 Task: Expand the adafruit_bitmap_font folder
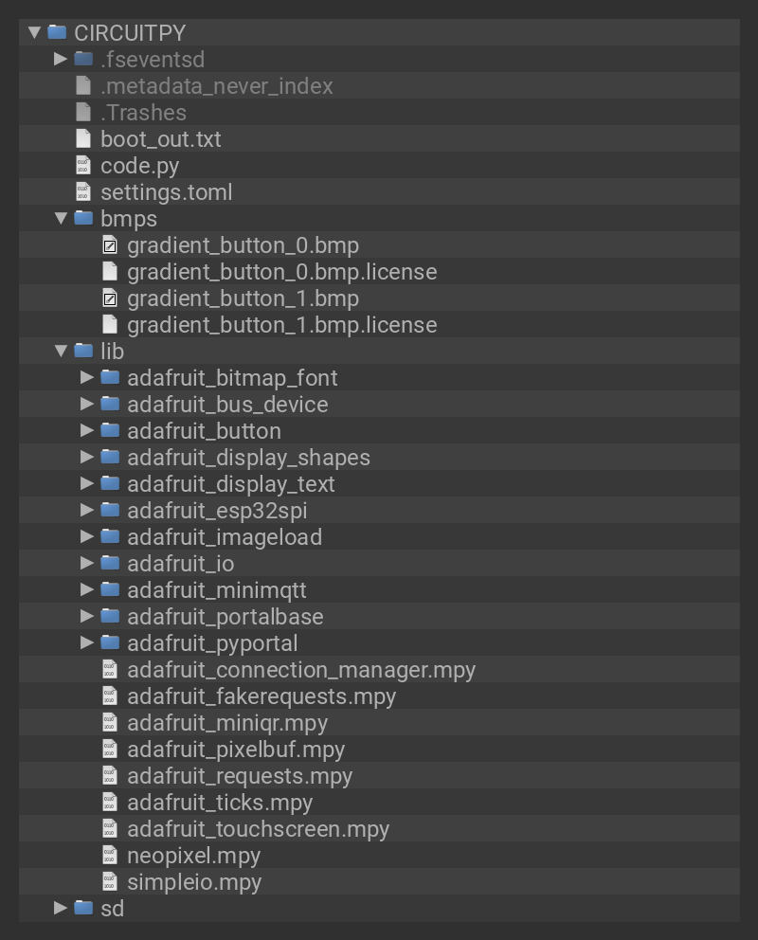tap(87, 378)
